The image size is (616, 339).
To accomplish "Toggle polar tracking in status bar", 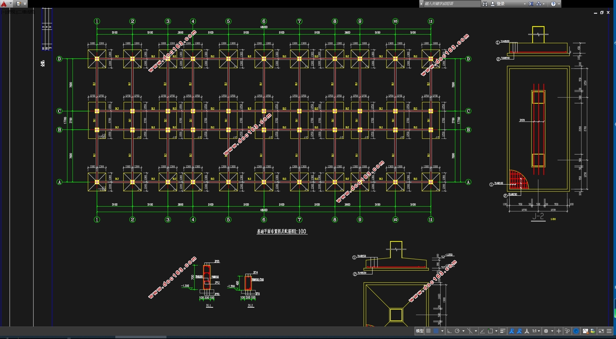I will pyautogui.click(x=457, y=331).
